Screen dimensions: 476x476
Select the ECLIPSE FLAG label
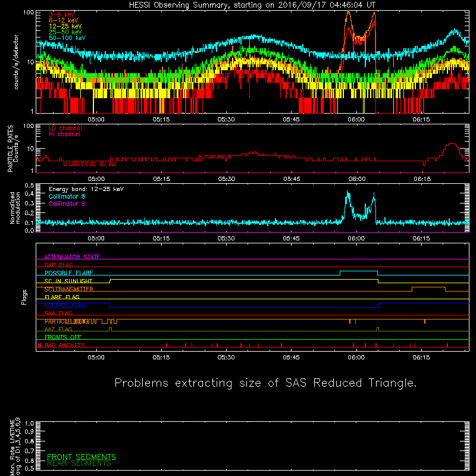click(x=65, y=305)
